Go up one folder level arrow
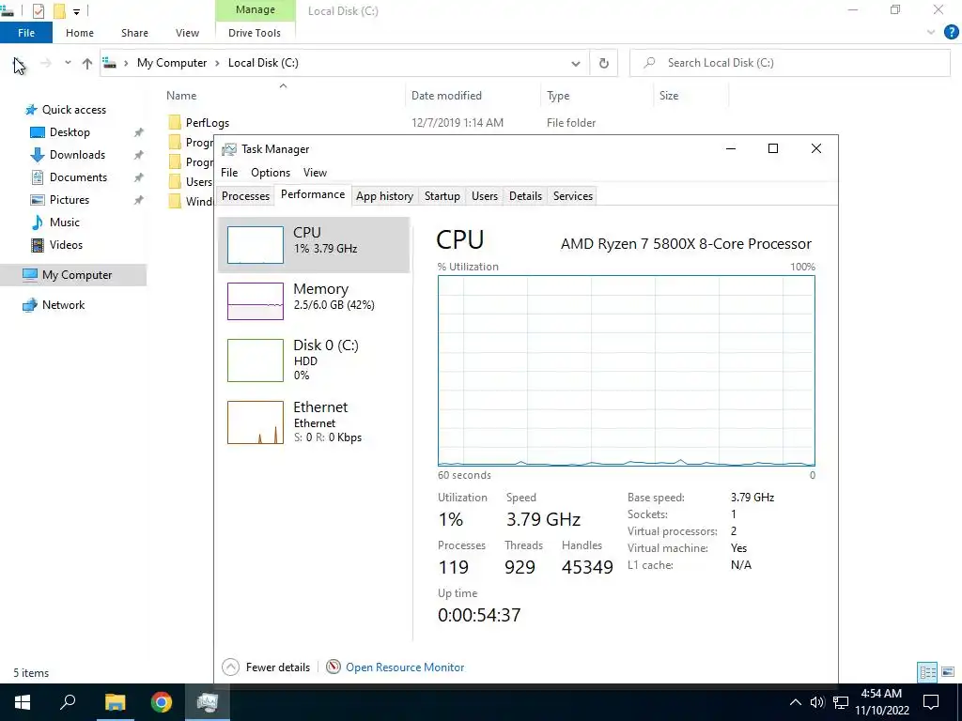The width and height of the screenshot is (962, 721). [87, 63]
